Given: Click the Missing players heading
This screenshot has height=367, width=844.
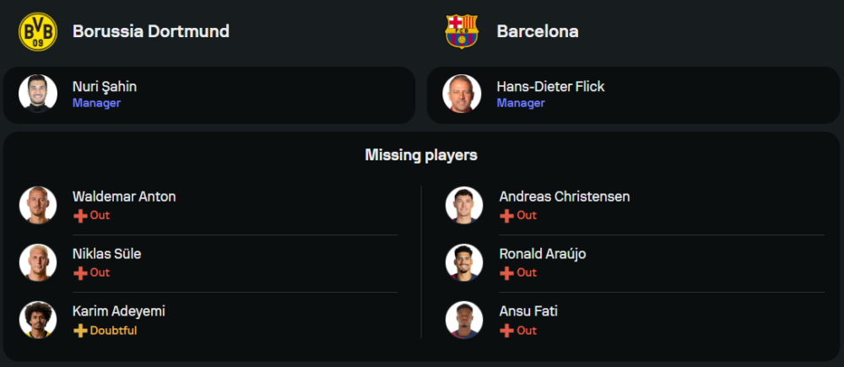Looking at the screenshot, I should coord(421,155).
